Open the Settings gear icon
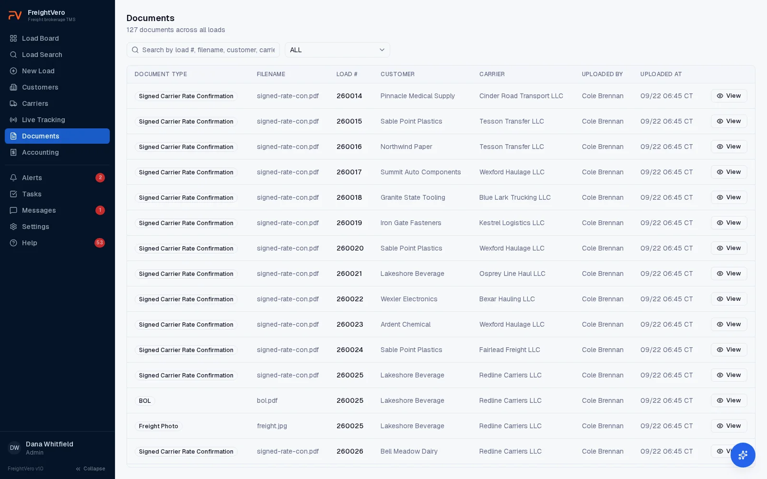The height and width of the screenshot is (479, 767). [13, 227]
